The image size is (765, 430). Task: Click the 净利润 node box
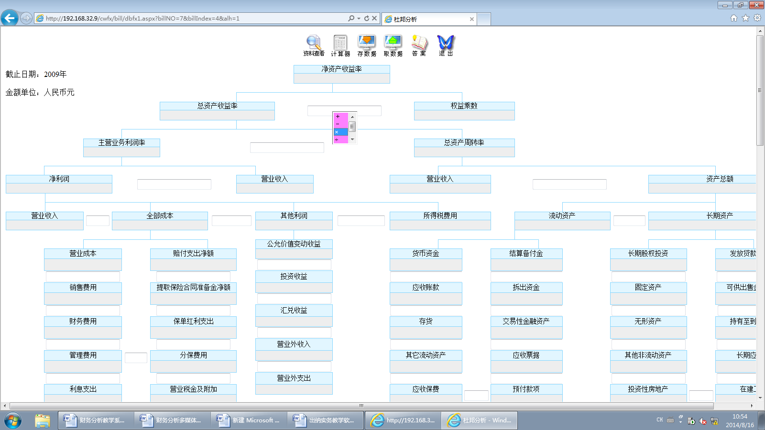coord(59,184)
